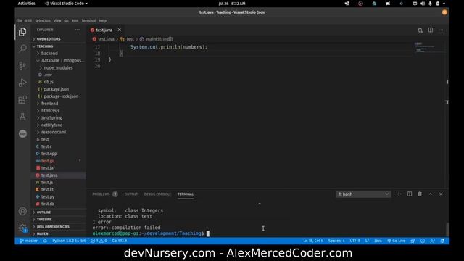Collapse the Teaching folder section
This screenshot has height=261, width=464.
[59, 46]
